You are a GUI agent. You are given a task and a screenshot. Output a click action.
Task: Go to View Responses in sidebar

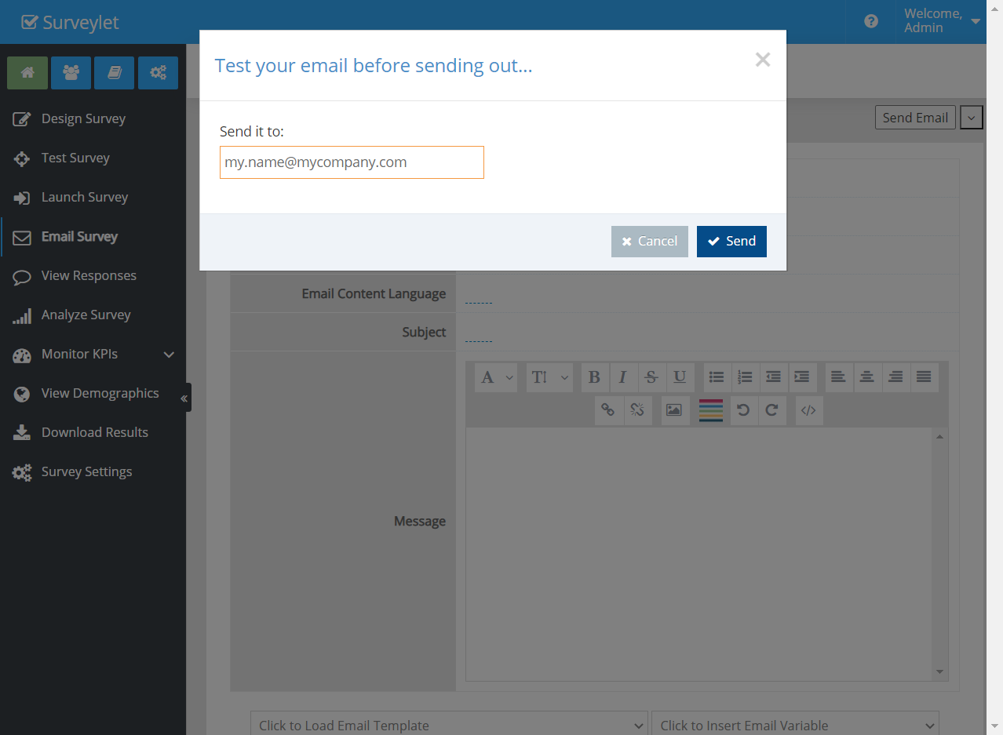[89, 275]
